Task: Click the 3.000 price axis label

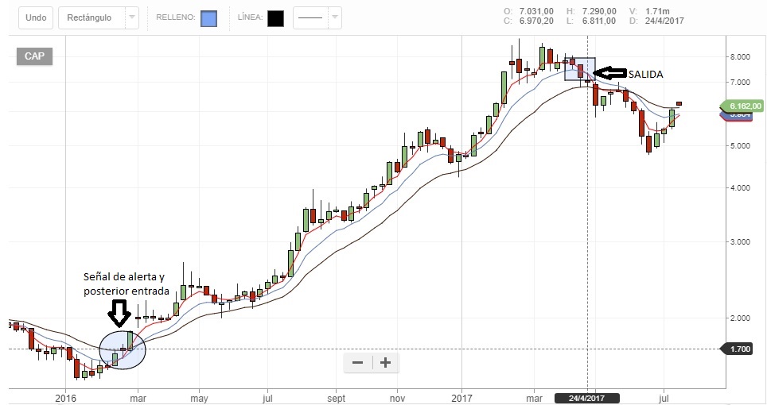Action: click(740, 241)
